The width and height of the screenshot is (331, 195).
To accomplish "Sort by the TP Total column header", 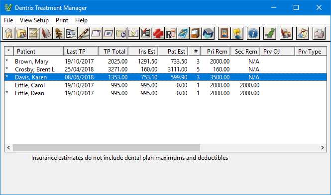I will point(113,51).
